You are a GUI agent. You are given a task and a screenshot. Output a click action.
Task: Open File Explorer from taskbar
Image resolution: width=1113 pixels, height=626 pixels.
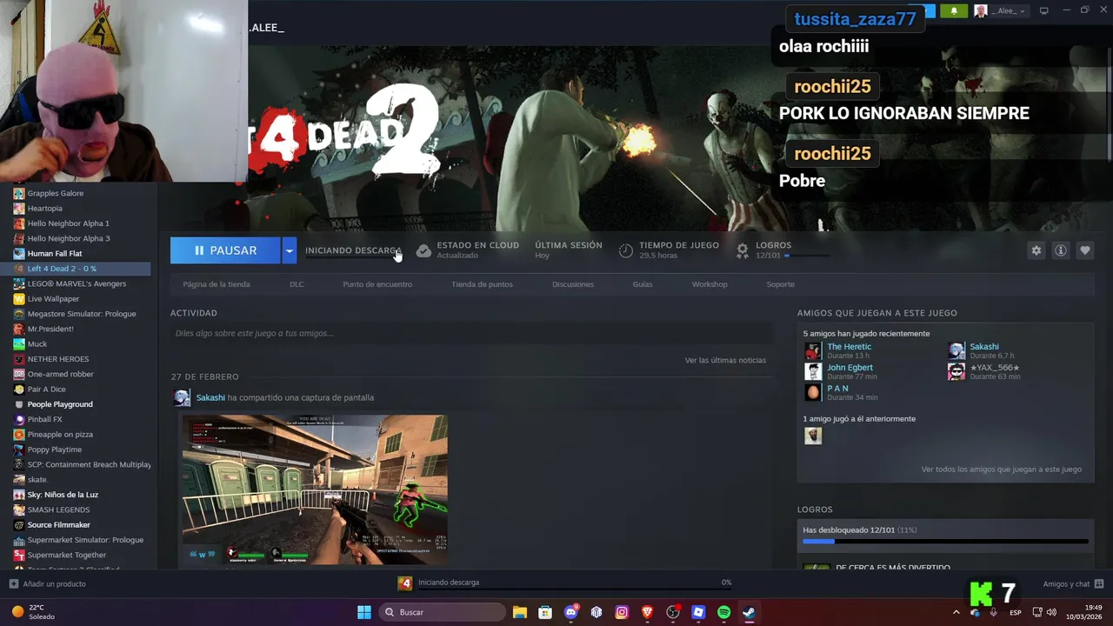point(520,612)
